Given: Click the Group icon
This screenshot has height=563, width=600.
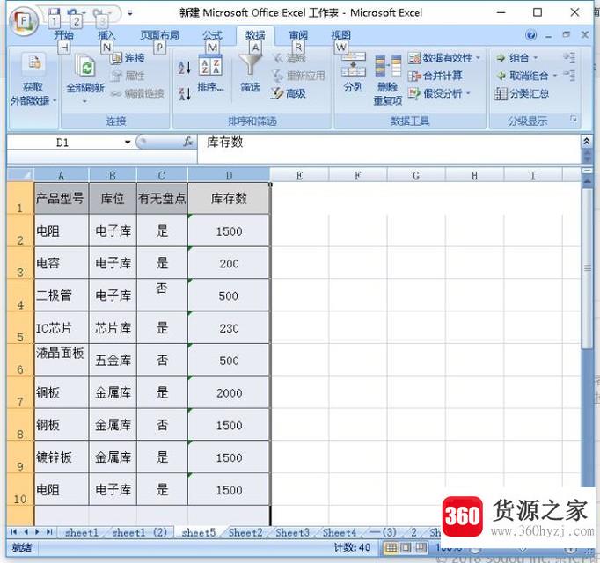Looking at the screenshot, I should pyautogui.click(x=501, y=58).
